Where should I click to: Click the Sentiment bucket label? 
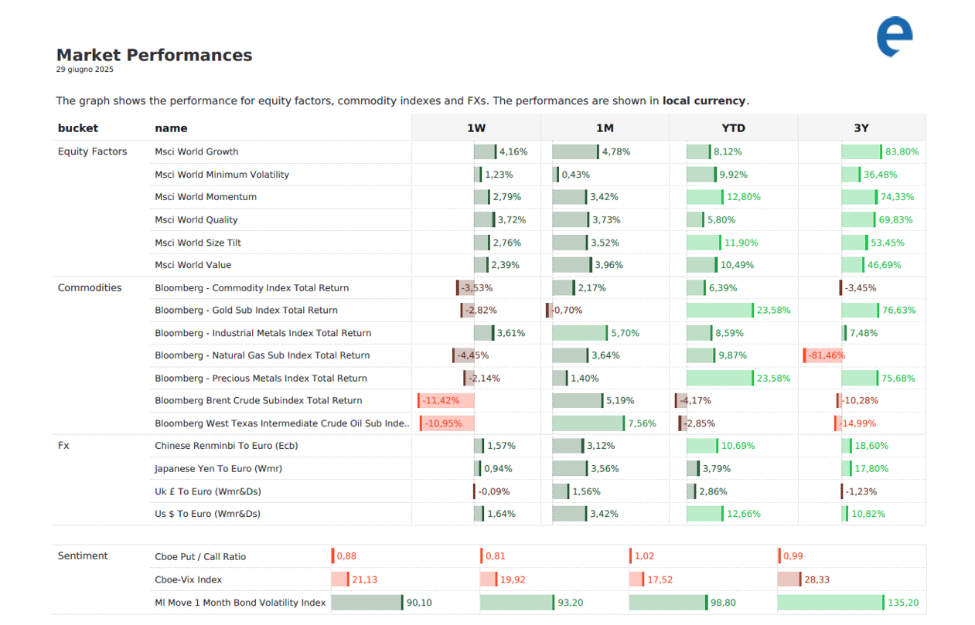[x=83, y=556]
